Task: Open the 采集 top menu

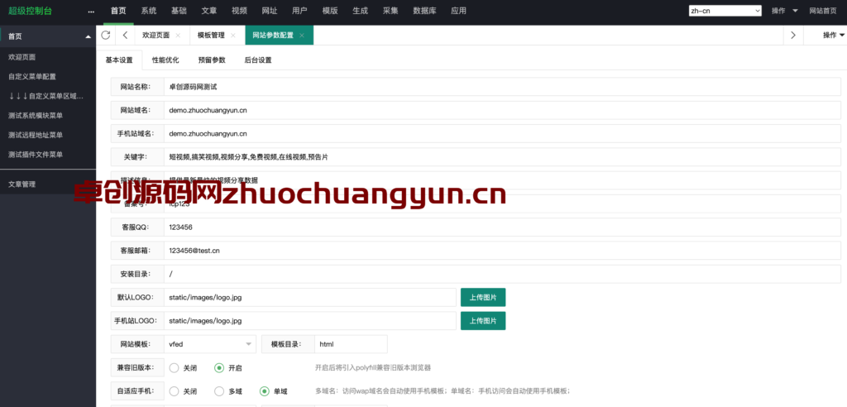Action: (390, 12)
